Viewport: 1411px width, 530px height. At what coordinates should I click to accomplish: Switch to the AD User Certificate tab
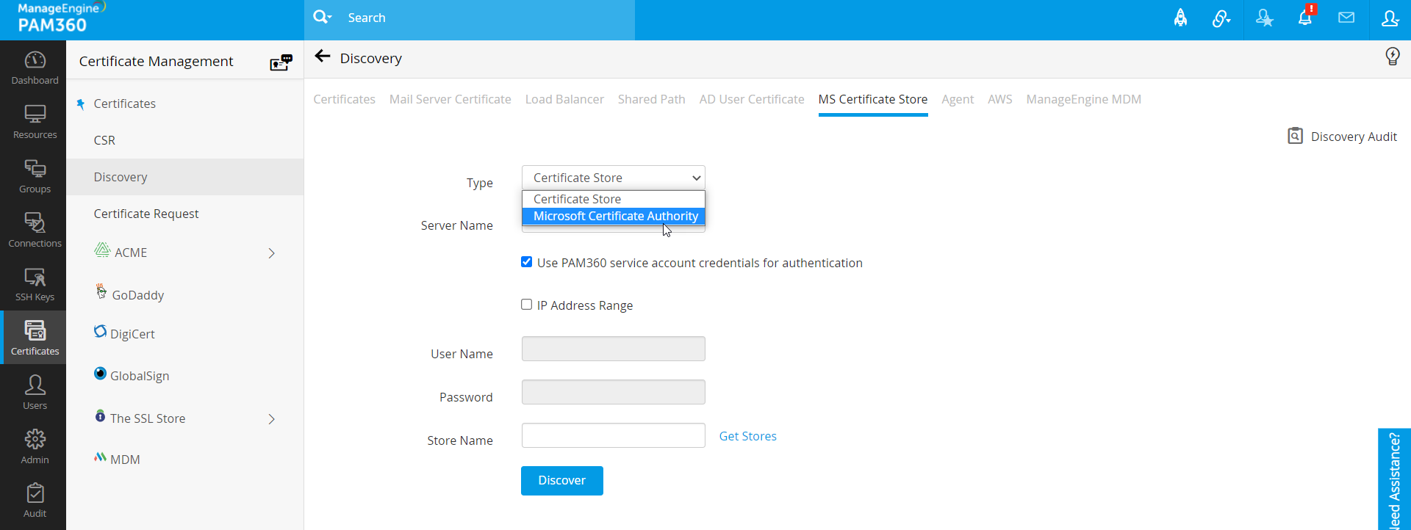pos(752,99)
